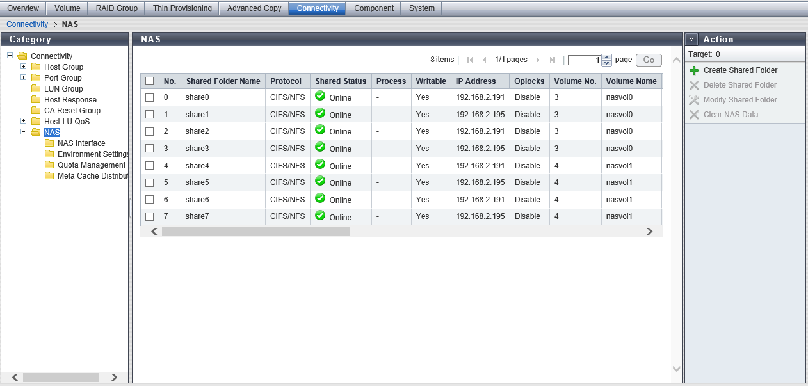The height and width of the screenshot is (386, 808).
Task: Expand the Host-LU QoS tree node
Action: click(24, 121)
